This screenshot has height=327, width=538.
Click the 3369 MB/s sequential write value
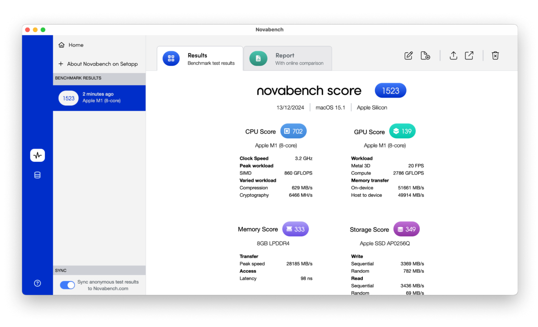tap(412, 264)
